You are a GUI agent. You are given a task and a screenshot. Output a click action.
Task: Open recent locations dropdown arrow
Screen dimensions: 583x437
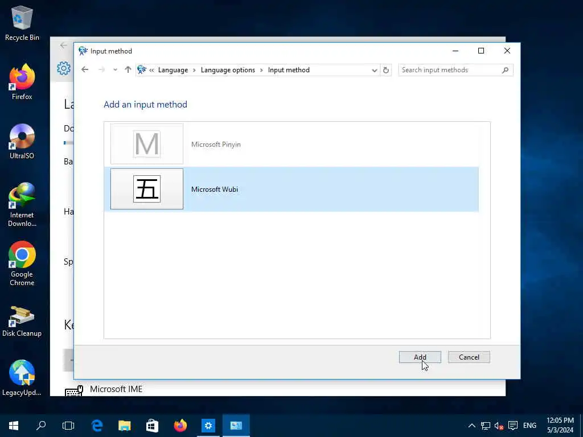coord(115,69)
